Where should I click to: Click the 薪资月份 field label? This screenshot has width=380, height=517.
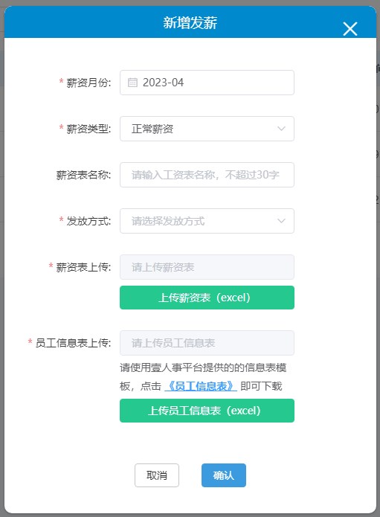pyautogui.click(x=88, y=83)
